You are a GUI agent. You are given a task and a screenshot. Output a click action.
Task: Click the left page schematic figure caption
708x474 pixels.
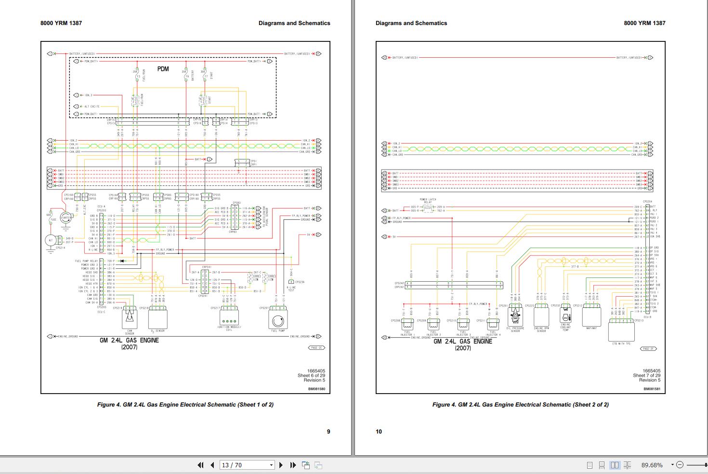[x=185, y=405]
